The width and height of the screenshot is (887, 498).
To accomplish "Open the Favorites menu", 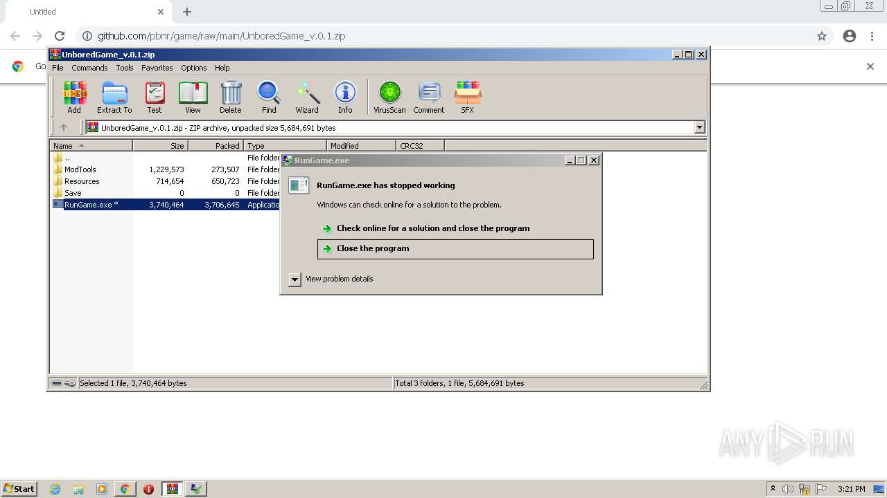I will pyautogui.click(x=157, y=68).
